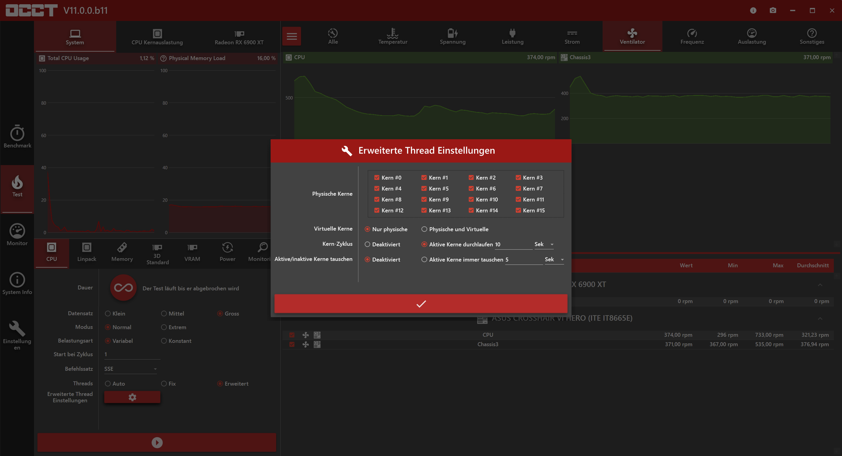Viewport: 842px width, 456px height.
Task: Select the Physische und Virtuelle option
Action: coord(424,229)
